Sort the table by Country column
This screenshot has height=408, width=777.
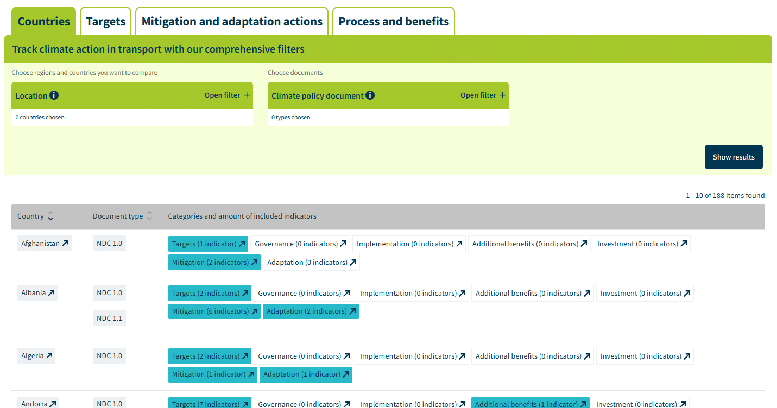pos(50,216)
